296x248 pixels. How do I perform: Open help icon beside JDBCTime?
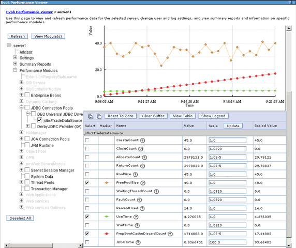(x=138, y=242)
